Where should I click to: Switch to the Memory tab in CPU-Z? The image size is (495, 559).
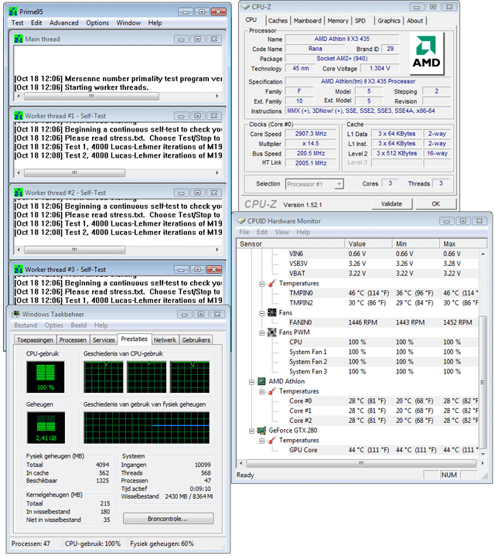point(337,21)
